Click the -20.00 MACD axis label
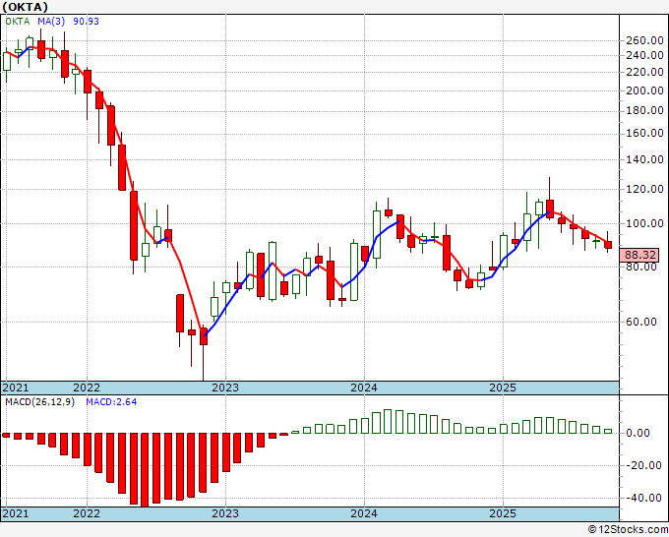Viewport: 669px width, 537px height. point(643,465)
